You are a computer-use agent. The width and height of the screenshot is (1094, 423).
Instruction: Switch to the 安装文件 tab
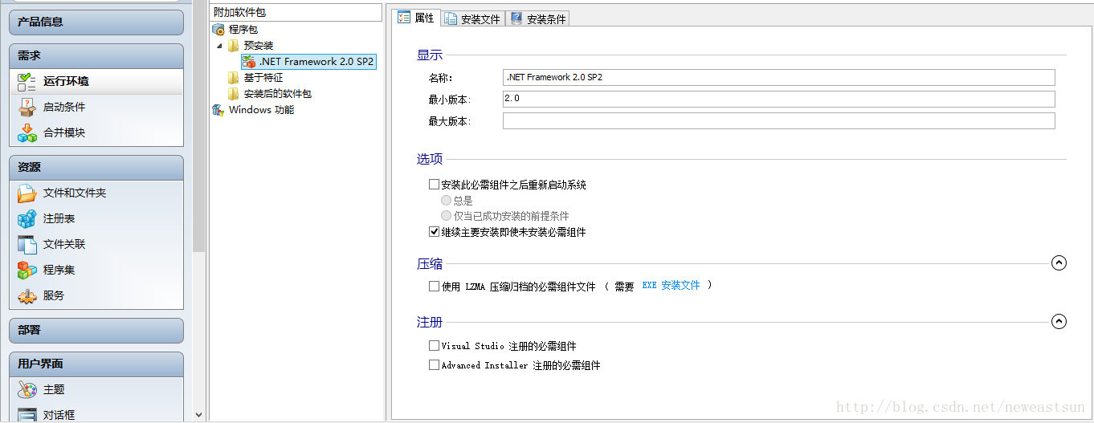(473, 19)
